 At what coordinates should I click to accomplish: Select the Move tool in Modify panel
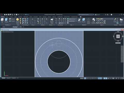coord(42,19)
